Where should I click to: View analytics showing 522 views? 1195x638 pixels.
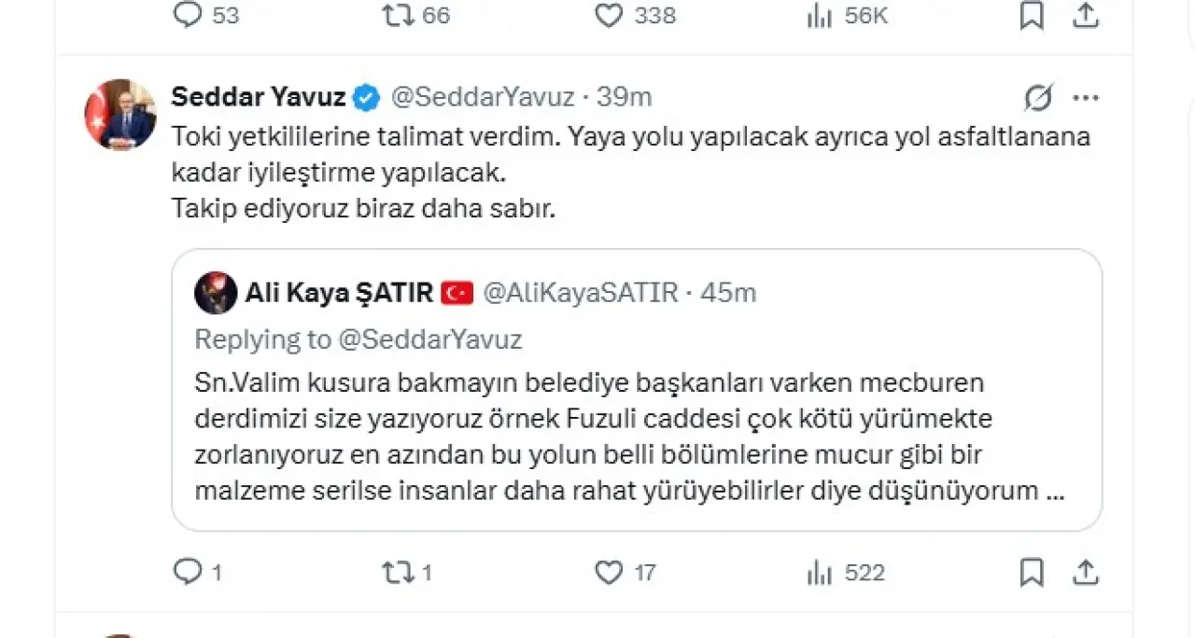(819, 572)
